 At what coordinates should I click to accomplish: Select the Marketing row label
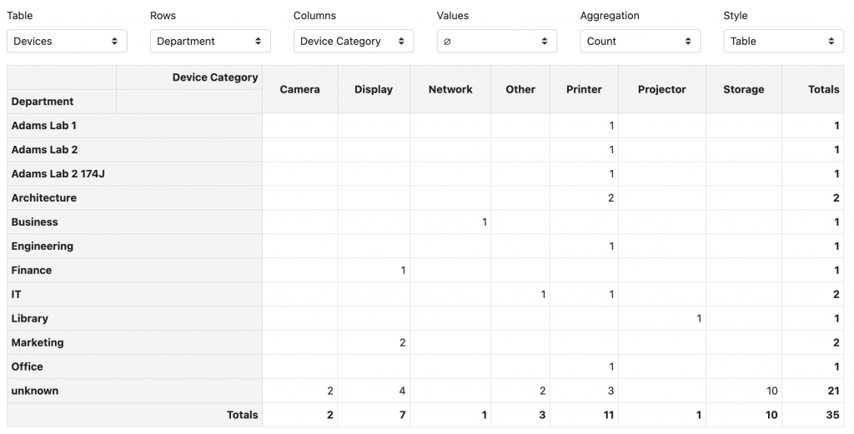click(38, 342)
